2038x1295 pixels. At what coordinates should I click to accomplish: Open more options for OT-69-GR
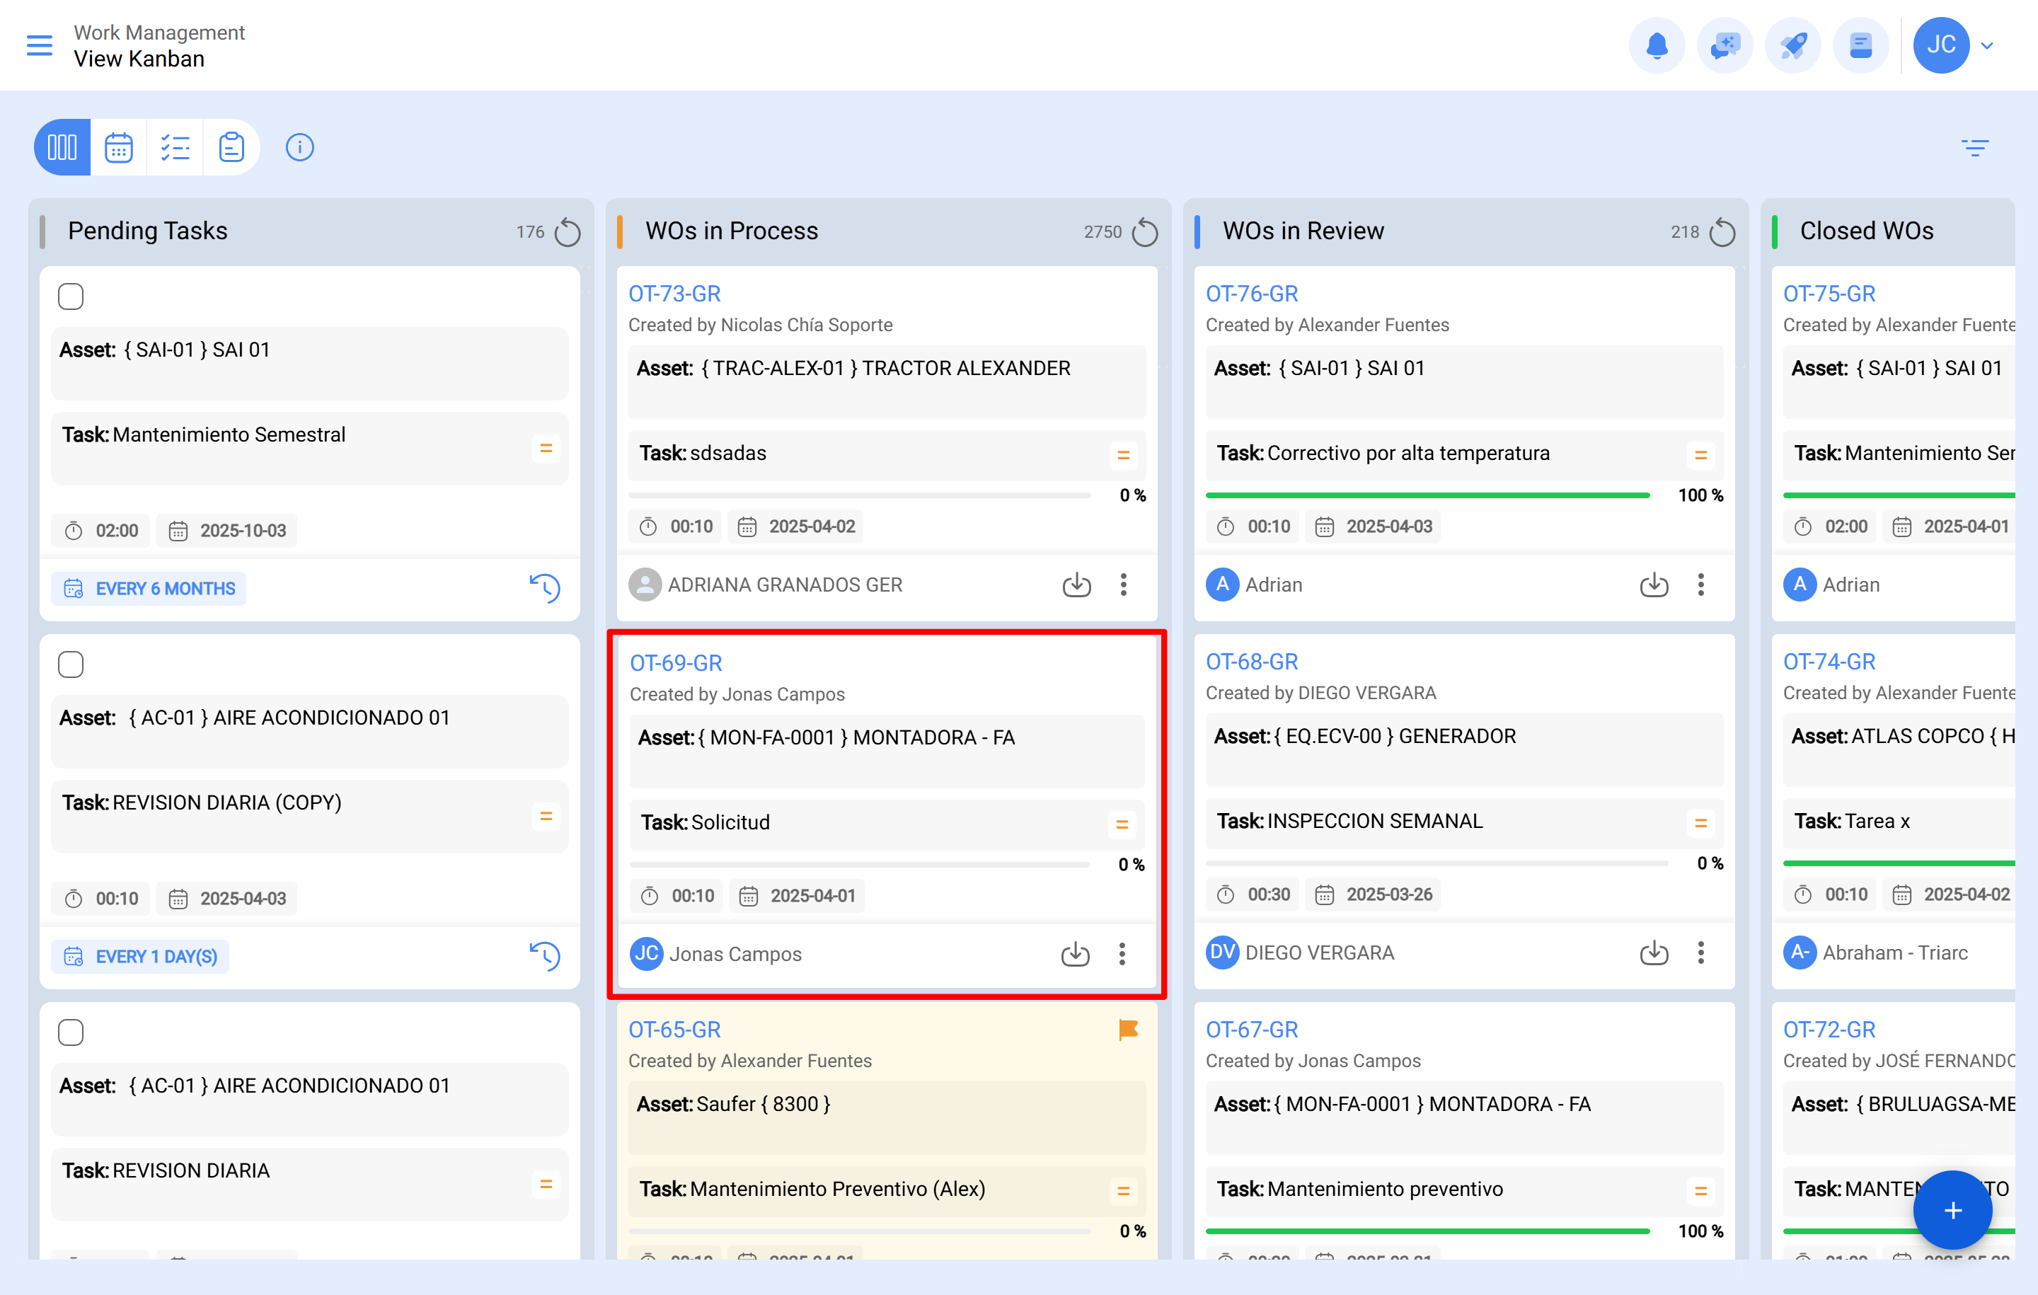[1122, 954]
